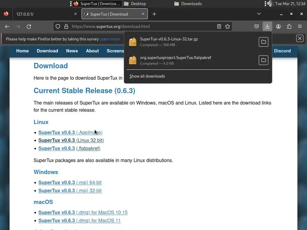Screen dimensions: 307x230
Task: Click the Windows section heading
Action: [x=46, y=172]
